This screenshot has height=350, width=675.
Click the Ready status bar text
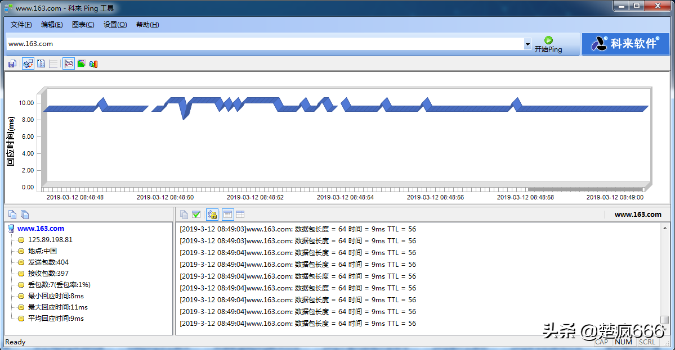15,342
